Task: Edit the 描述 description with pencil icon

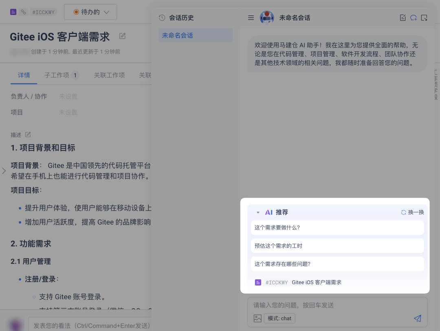Action: [x=28, y=135]
